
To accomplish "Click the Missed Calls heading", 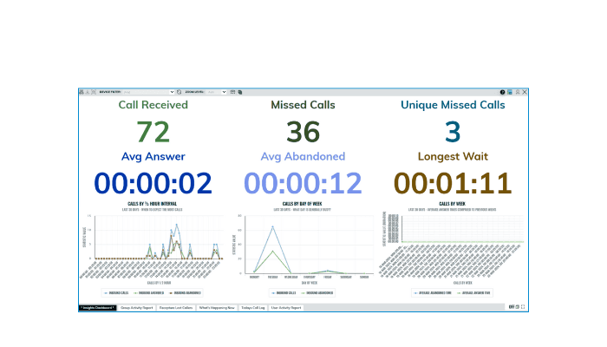I will [303, 105].
